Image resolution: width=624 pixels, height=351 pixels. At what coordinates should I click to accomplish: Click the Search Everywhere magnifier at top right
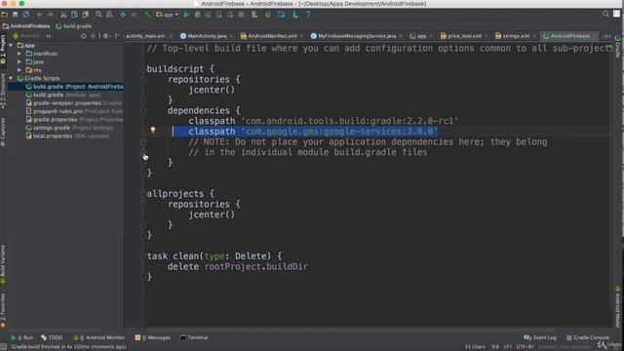(605, 14)
